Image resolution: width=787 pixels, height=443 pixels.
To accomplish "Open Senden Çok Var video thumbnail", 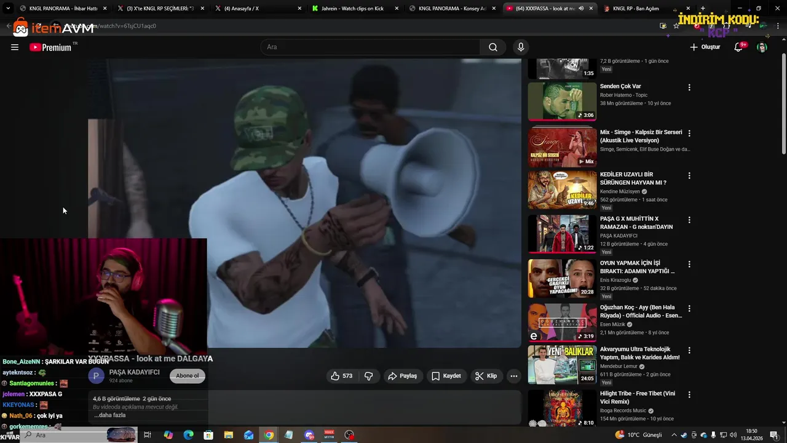I will click(x=562, y=101).
